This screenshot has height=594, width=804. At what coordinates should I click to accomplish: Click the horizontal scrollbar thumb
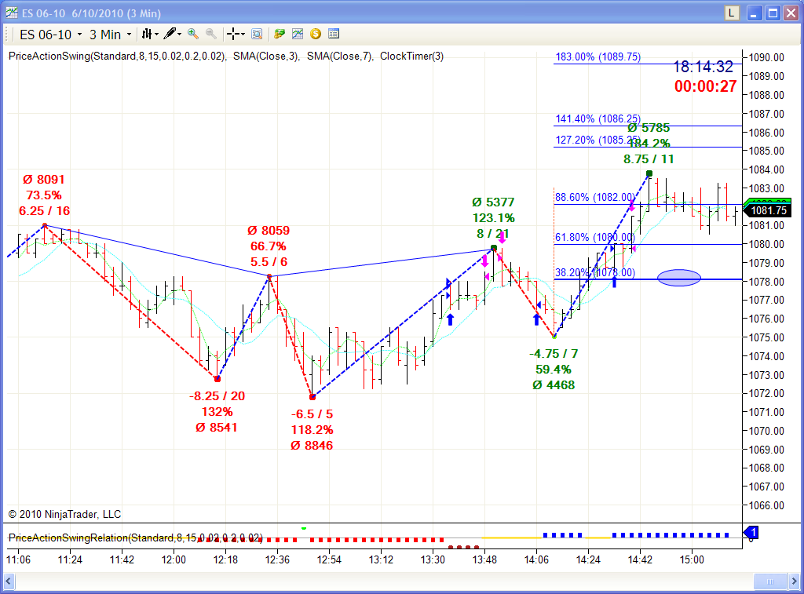tap(770, 581)
